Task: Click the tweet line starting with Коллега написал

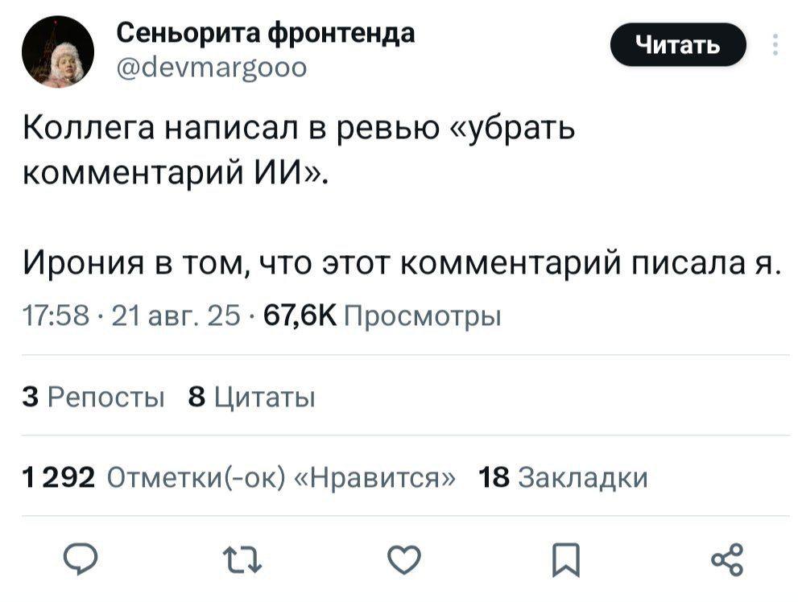Action: click(298, 128)
